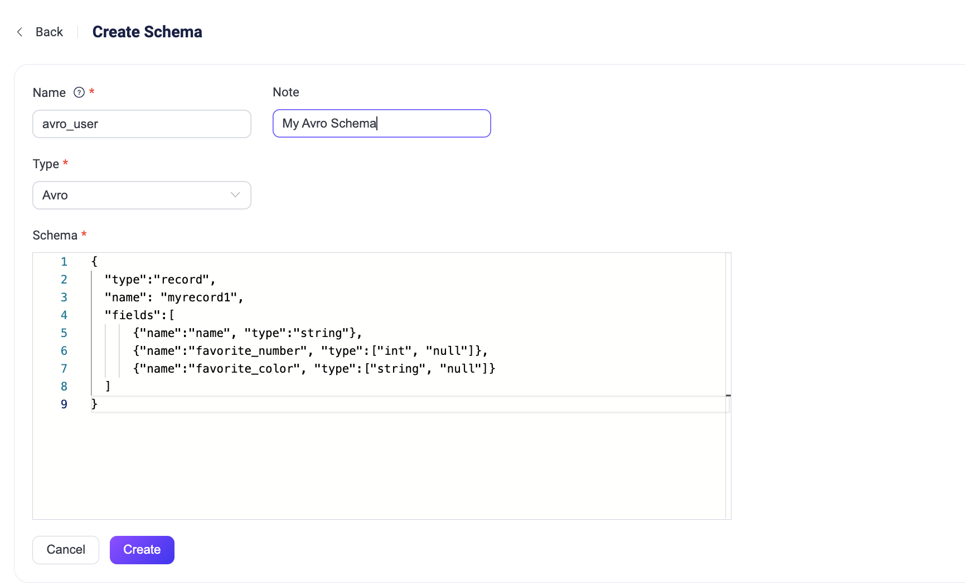Click line number 5 in editor gutter
The width and height of the screenshot is (965, 586).
point(64,333)
